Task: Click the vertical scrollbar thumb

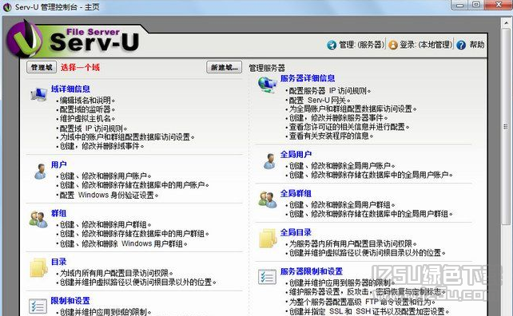Action: pos(506,126)
